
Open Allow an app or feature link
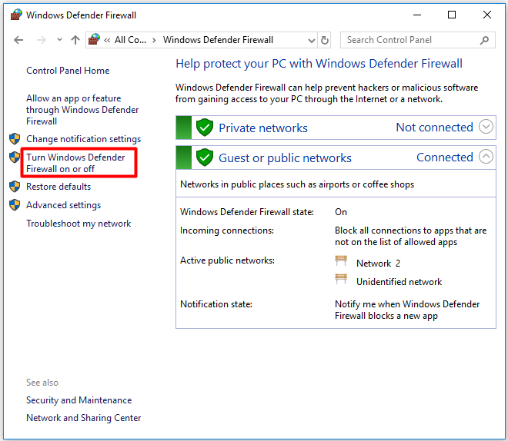[82, 110]
